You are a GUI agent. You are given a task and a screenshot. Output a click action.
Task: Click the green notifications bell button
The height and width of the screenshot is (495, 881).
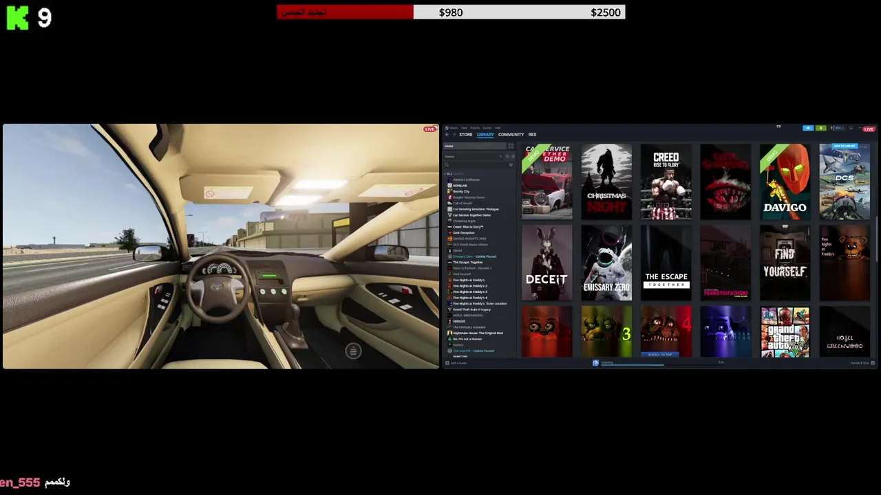point(821,128)
